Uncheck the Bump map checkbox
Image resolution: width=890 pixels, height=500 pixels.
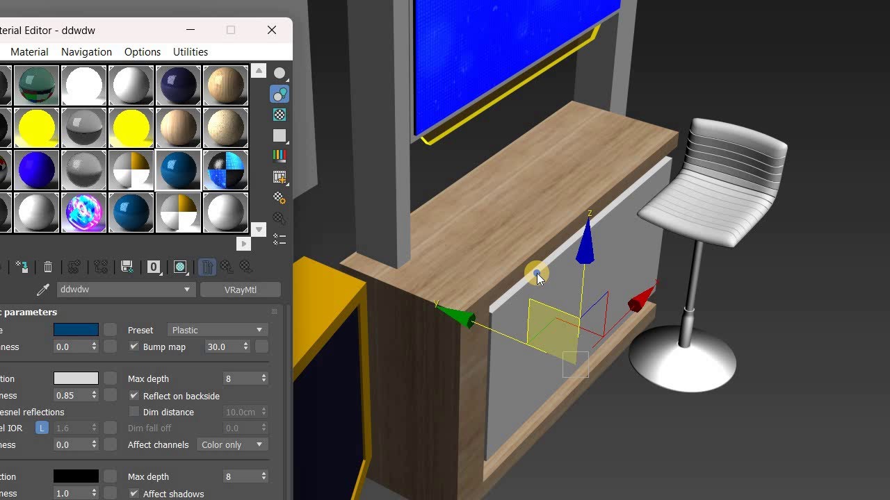click(134, 347)
